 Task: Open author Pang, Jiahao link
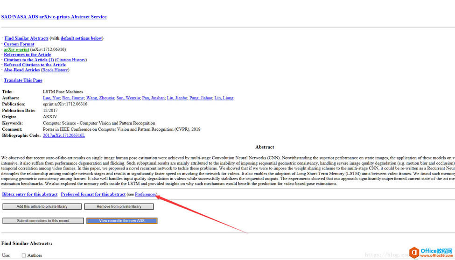pos(201,98)
